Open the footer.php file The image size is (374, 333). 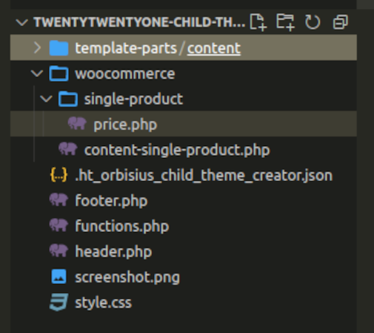click(111, 200)
